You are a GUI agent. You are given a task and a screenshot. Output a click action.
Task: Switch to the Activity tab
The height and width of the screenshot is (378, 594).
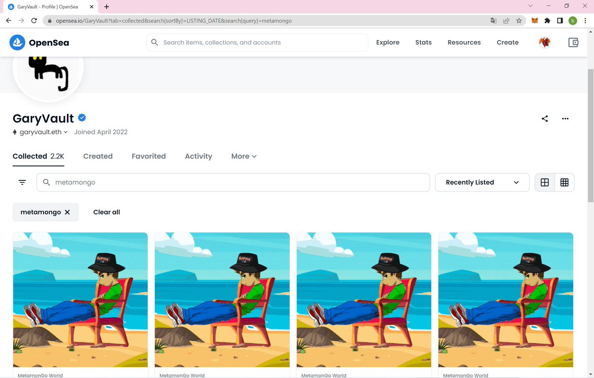(198, 156)
